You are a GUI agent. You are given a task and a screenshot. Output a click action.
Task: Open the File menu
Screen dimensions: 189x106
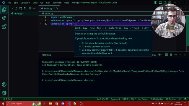9,3
